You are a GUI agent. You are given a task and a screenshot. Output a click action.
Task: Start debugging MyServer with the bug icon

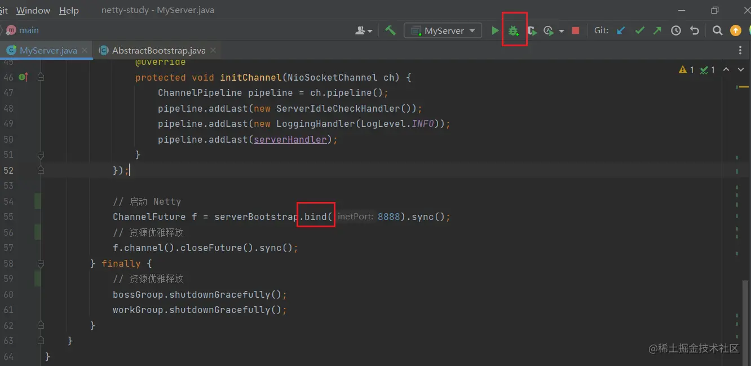(513, 30)
